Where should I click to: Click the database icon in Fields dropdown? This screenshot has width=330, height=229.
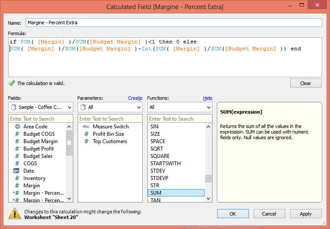point(13,107)
